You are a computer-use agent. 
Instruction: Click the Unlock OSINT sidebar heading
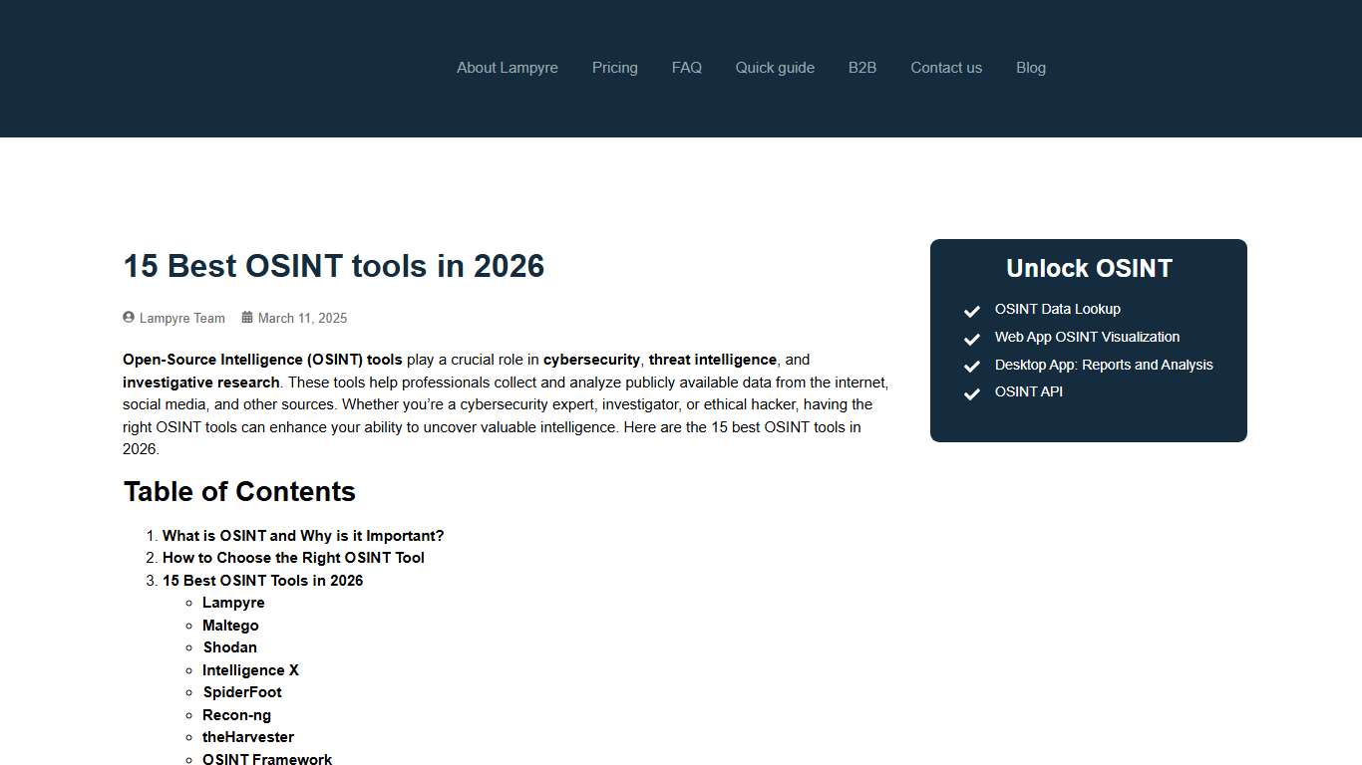point(1089,268)
